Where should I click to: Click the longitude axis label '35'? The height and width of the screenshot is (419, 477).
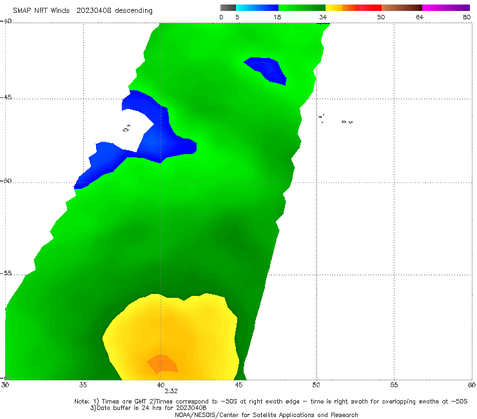83,385
